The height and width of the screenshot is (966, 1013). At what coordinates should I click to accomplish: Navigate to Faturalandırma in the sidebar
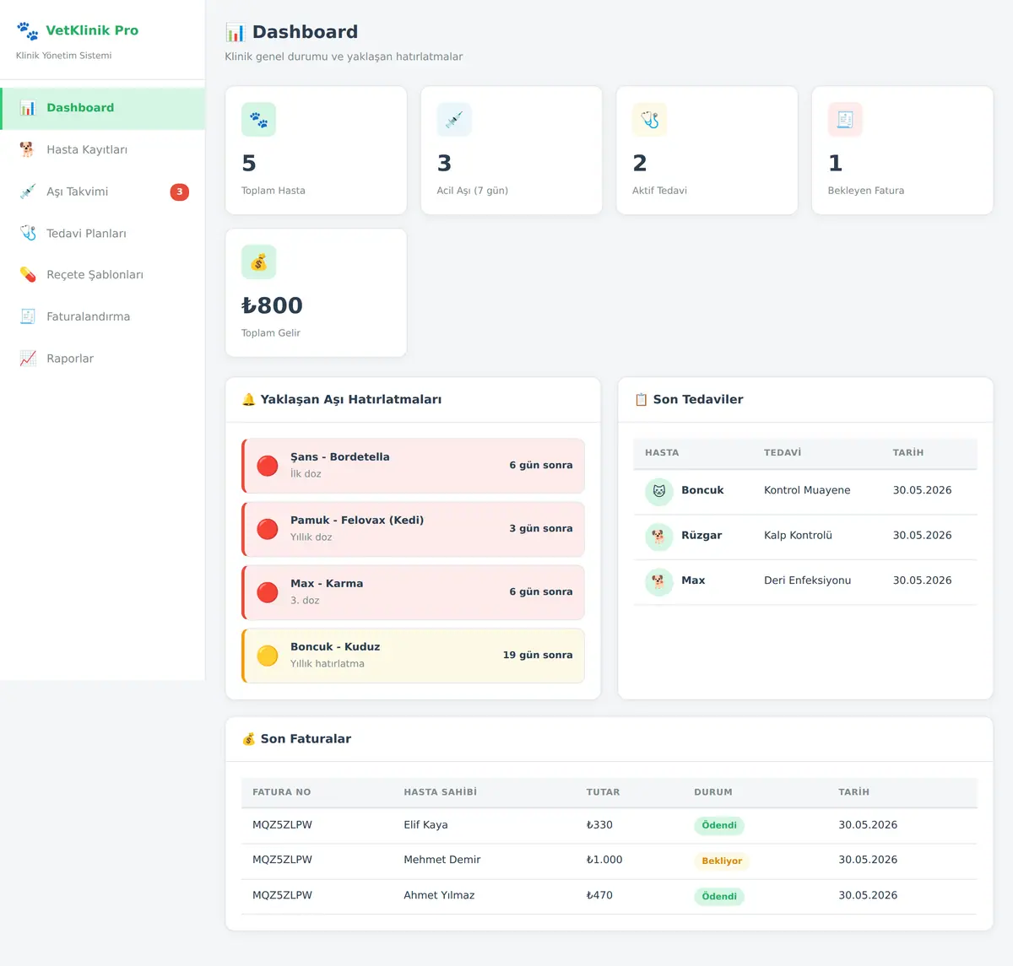(102, 317)
